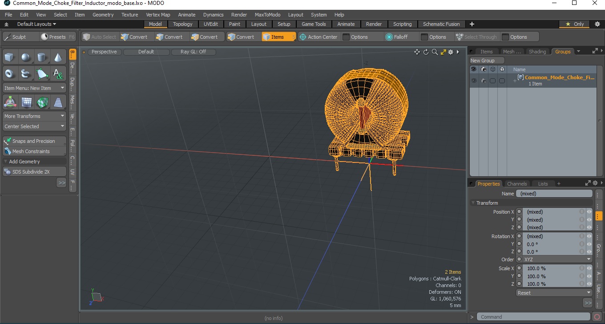Viewport: 605px width, 324px height.
Task: Expand the Common_Mode_Choke group tree
Action: 515,81
